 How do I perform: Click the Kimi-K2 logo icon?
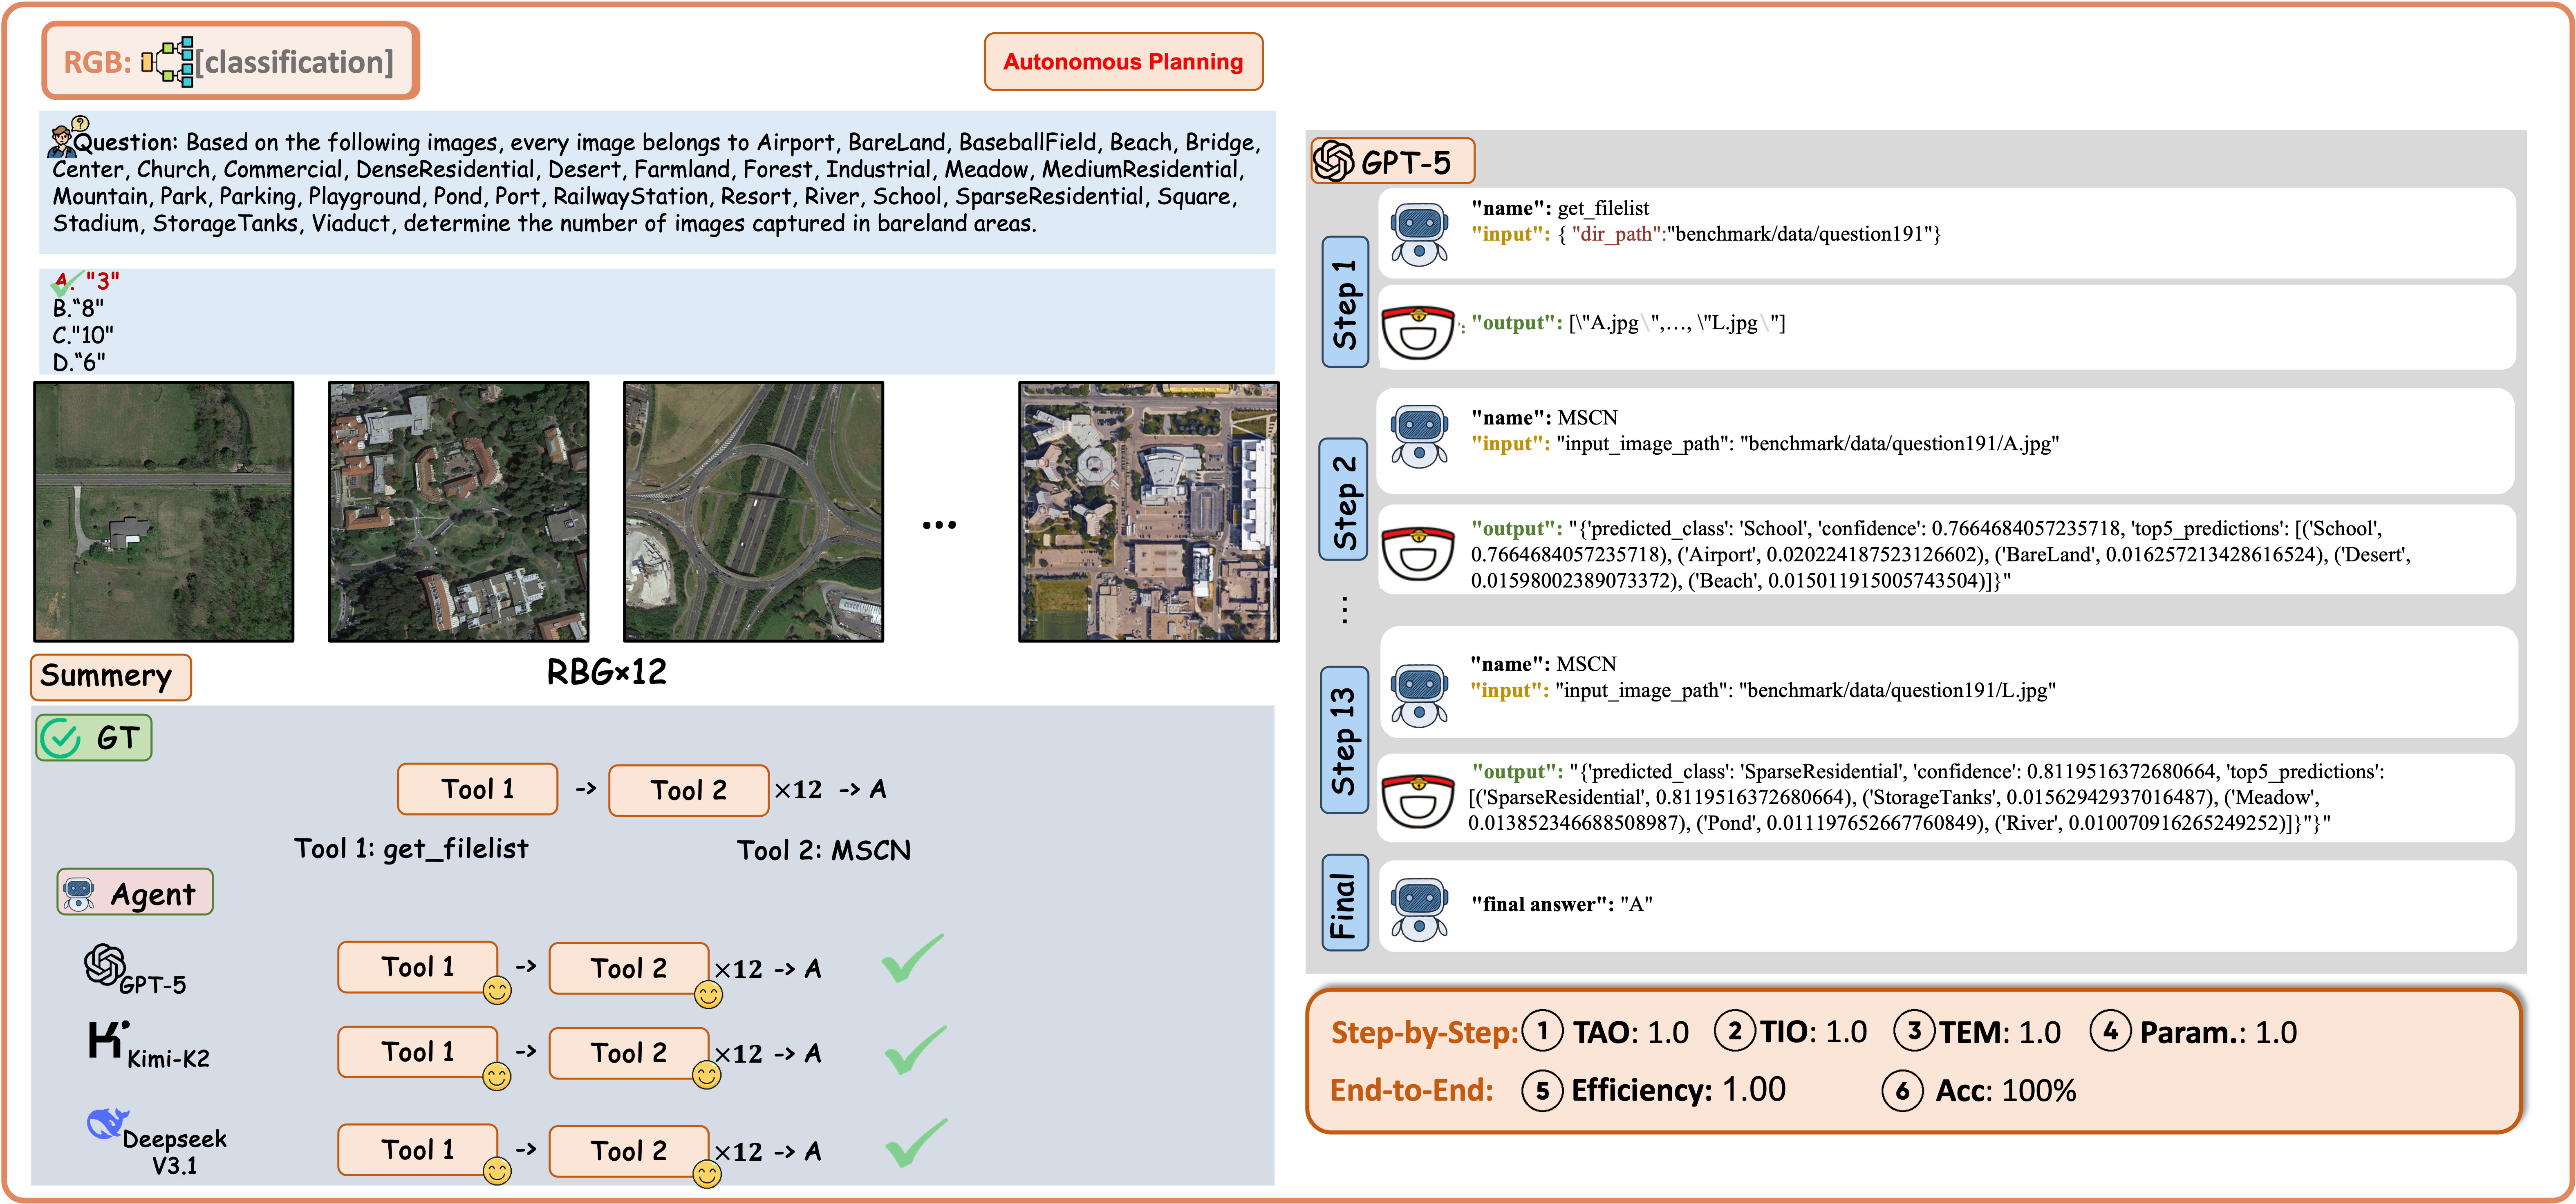click(x=105, y=1039)
